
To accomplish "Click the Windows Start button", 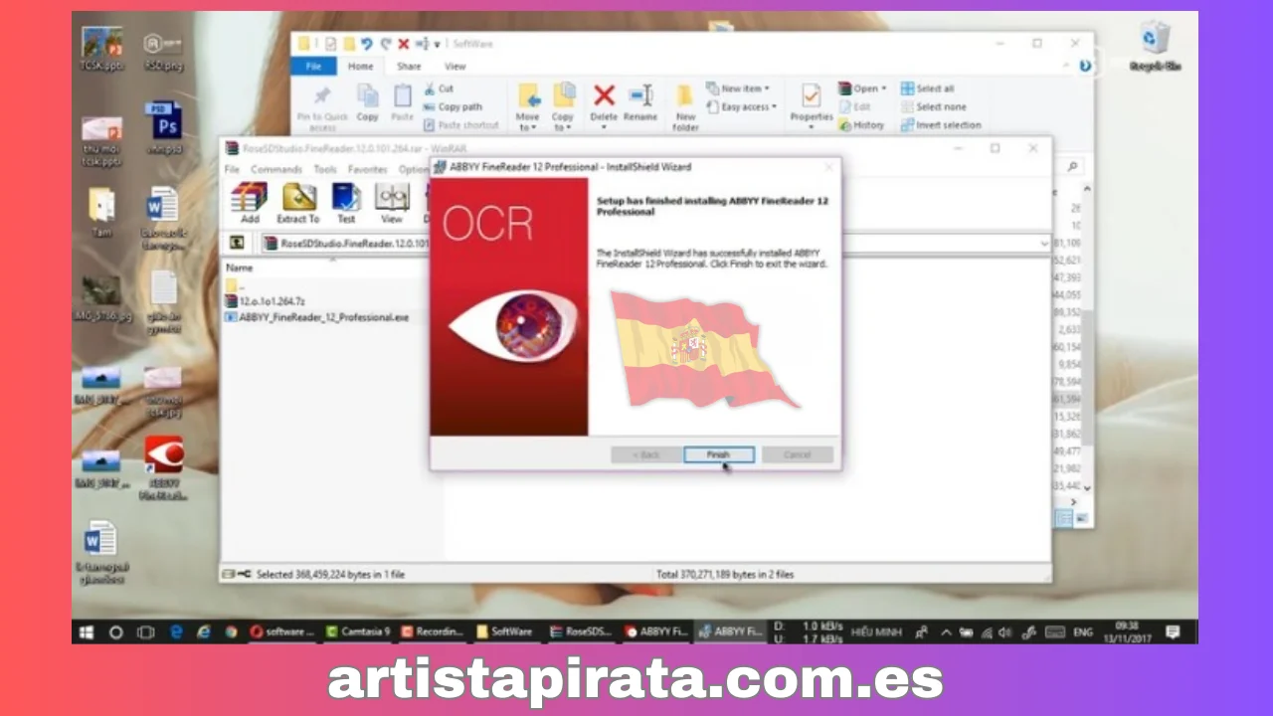I will pyautogui.click(x=86, y=631).
